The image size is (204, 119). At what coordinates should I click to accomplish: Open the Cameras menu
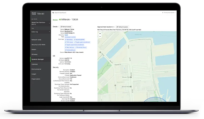click(34, 64)
